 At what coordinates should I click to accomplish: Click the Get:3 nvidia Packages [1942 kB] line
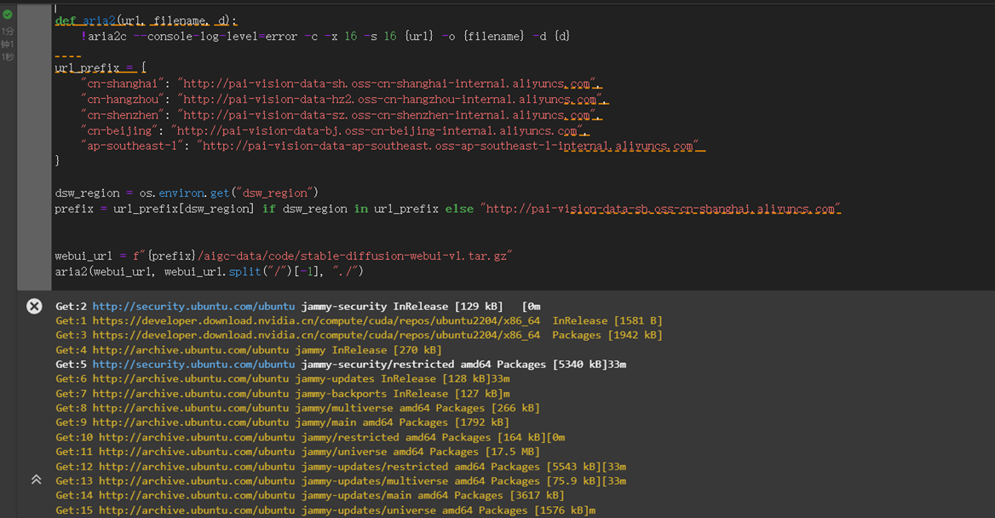click(x=359, y=335)
